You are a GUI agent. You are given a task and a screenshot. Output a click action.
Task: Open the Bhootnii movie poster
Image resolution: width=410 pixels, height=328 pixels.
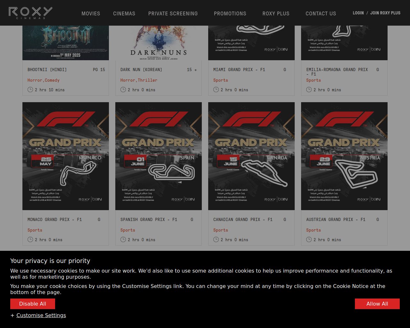pyautogui.click(x=66, y=43)
